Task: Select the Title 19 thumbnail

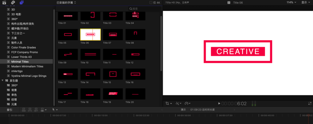Action: [x=113, y=94]
